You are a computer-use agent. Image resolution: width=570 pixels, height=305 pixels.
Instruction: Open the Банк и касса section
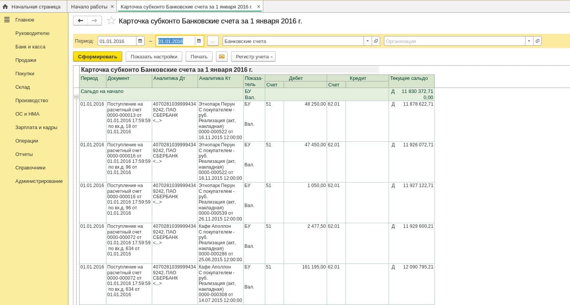pos(30,46)
